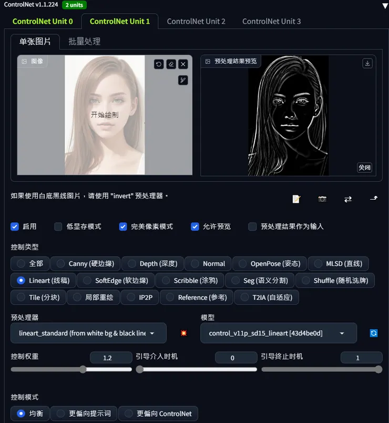Toggle 完美像素模式 checkbox
The image size is (389, 423).
point(123,227)
